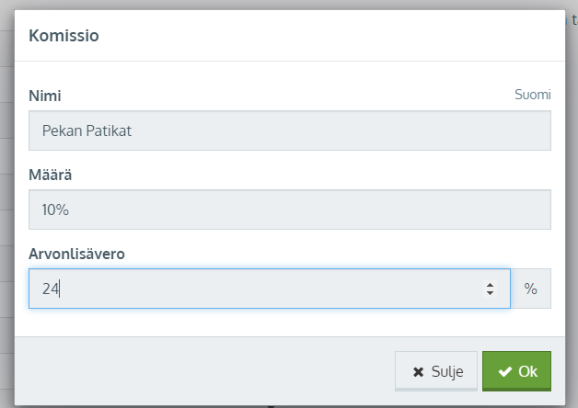Click the percent sign addon
The width and height of the screenshot is (578, 408).
click(x=531, y=289)
